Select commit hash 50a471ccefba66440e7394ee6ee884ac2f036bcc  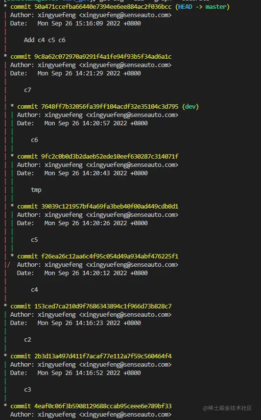click(x=103, y=7)
